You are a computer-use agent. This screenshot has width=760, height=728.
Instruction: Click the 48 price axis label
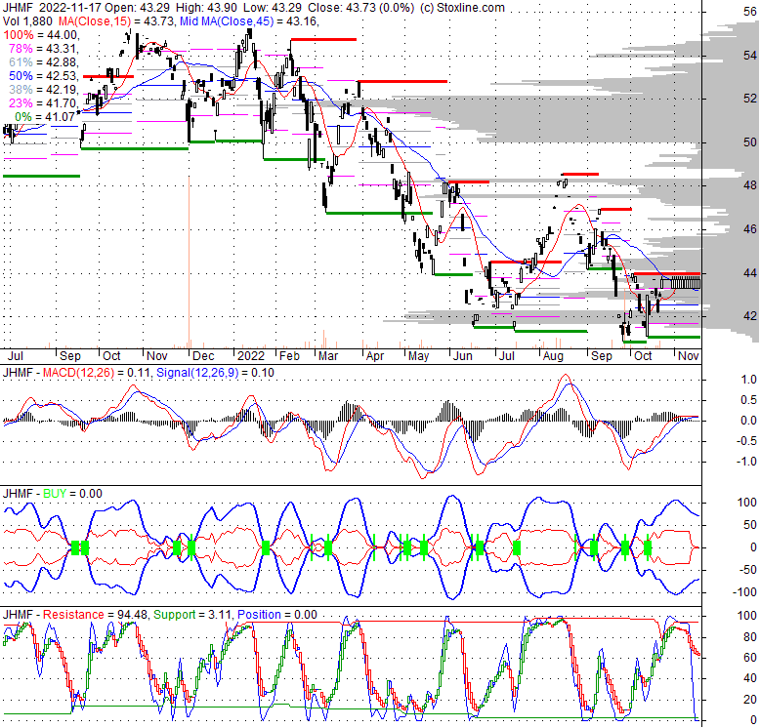750,184
